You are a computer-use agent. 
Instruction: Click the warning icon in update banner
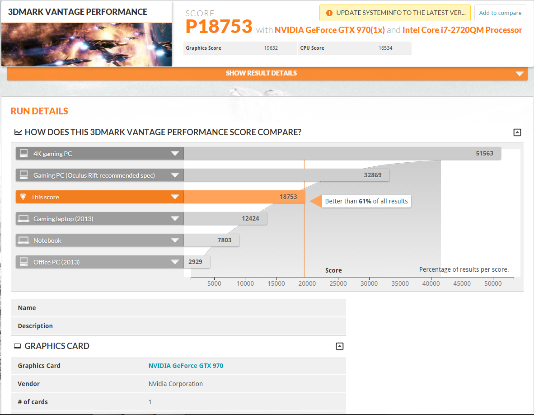[329, 13]
